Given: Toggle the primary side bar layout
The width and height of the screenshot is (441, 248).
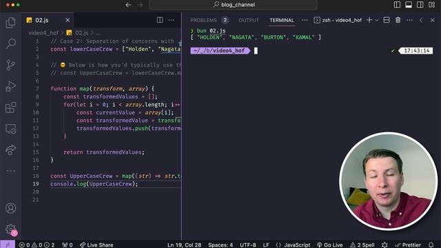Looking at the screenshot, I should point(397,5).
